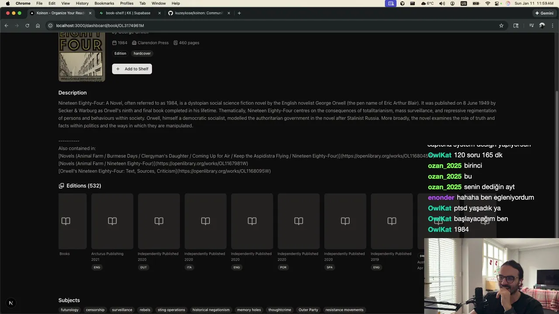Click the Add to Shelf button
Viewport: 559px width, 314px height.
click(x=132, y=69)
